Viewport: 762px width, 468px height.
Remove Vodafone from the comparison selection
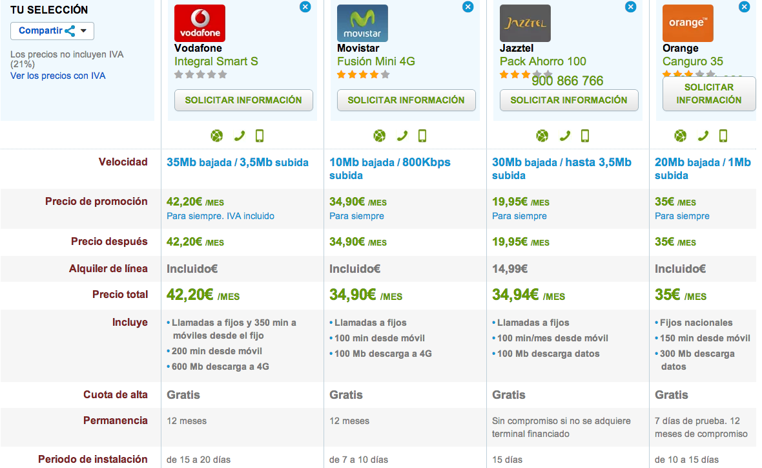coord(305,7)
